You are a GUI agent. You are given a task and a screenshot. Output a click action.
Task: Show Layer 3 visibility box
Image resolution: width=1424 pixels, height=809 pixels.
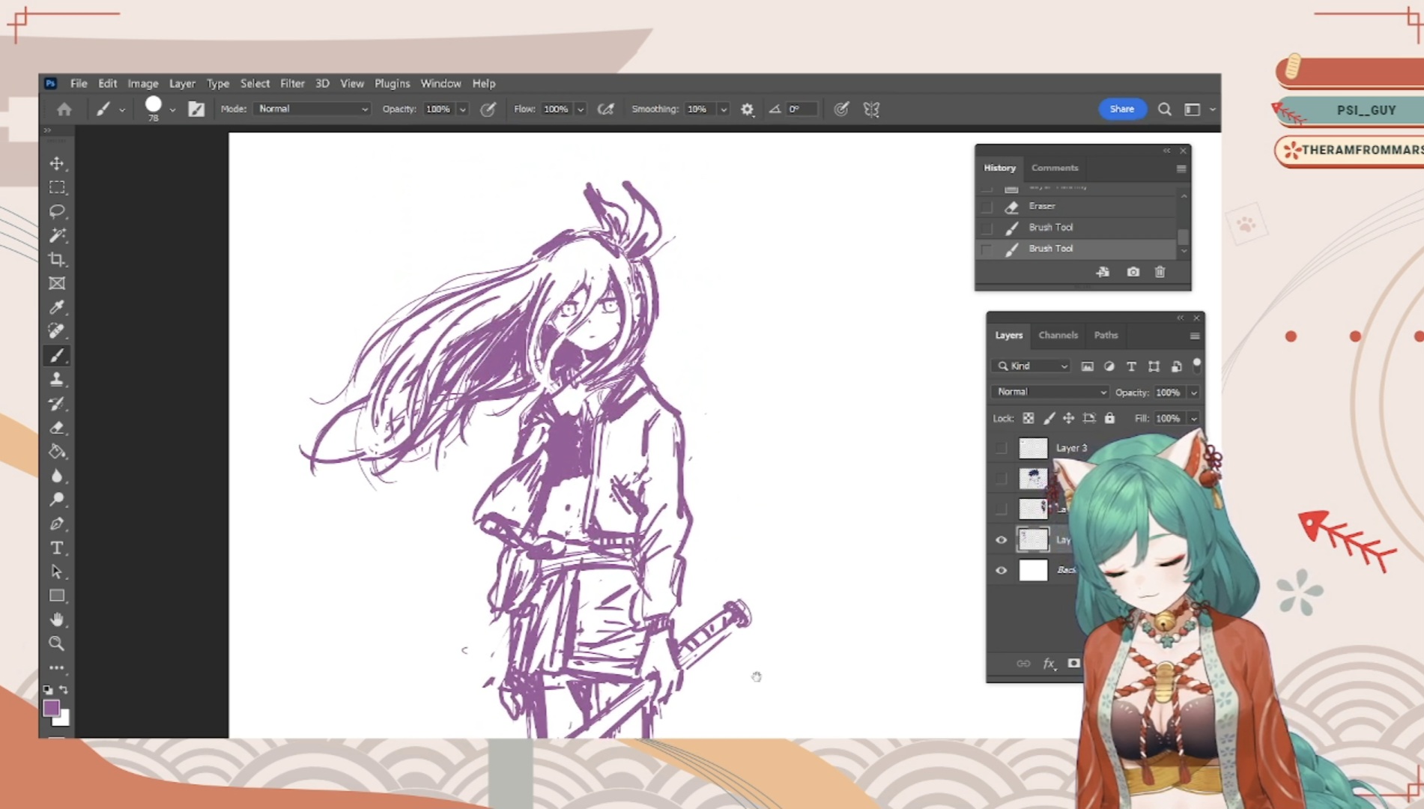[x=1001, y=448]
